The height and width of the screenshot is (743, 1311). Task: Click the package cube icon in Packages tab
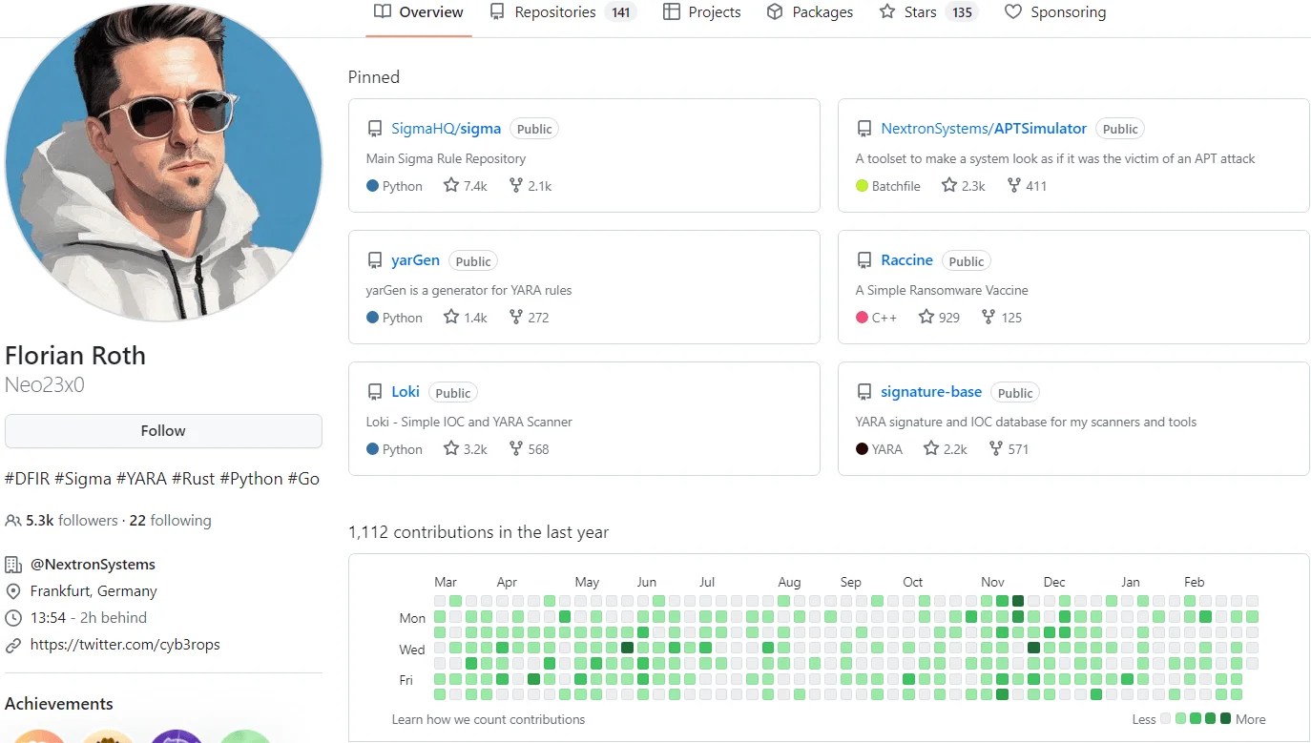point(775,12)
